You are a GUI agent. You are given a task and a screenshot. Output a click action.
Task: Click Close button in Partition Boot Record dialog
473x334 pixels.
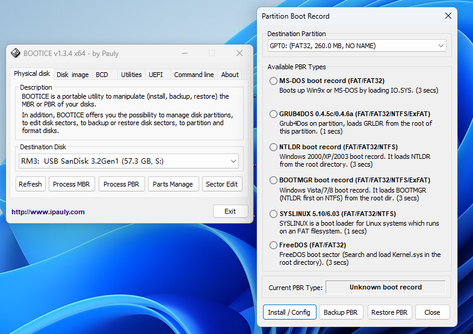[432, 312]
